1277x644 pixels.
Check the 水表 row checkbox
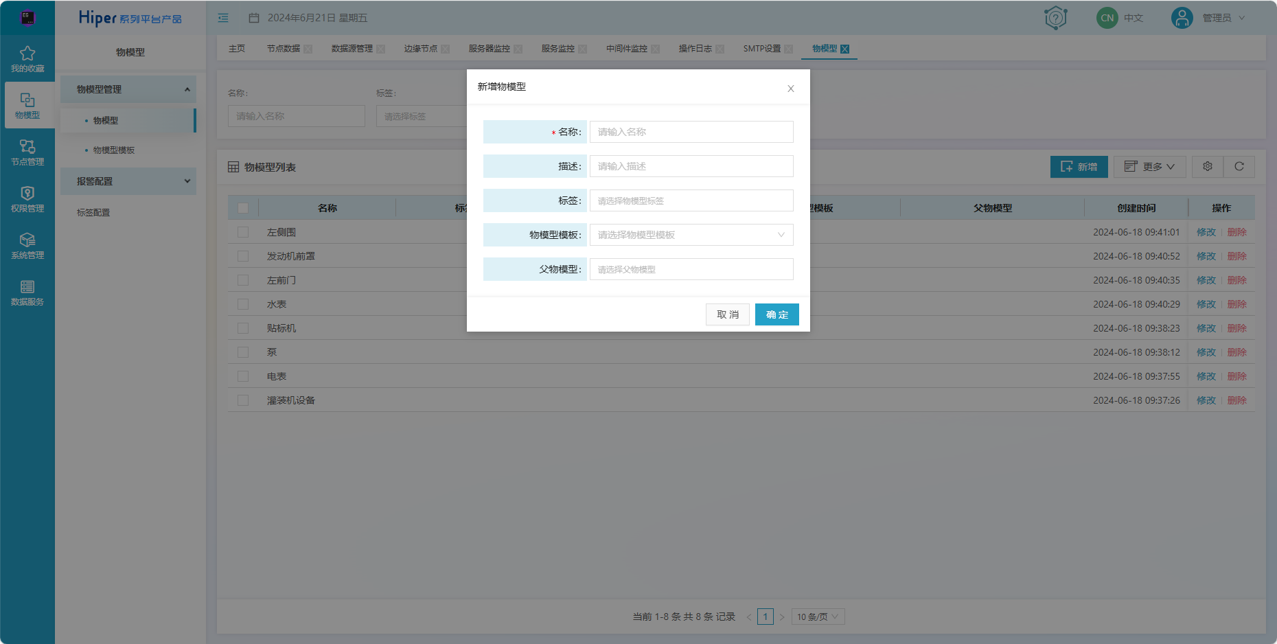[x=243, y=304]
